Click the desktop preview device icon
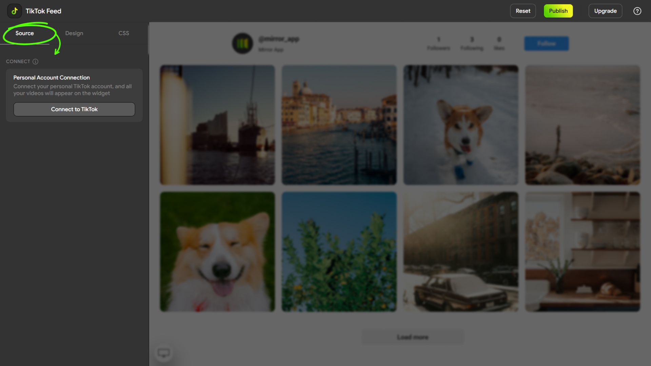651x366 pixels. 164,353
